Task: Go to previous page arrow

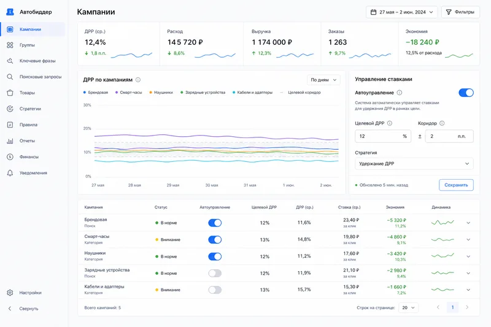Action: (x=438, y=307)
